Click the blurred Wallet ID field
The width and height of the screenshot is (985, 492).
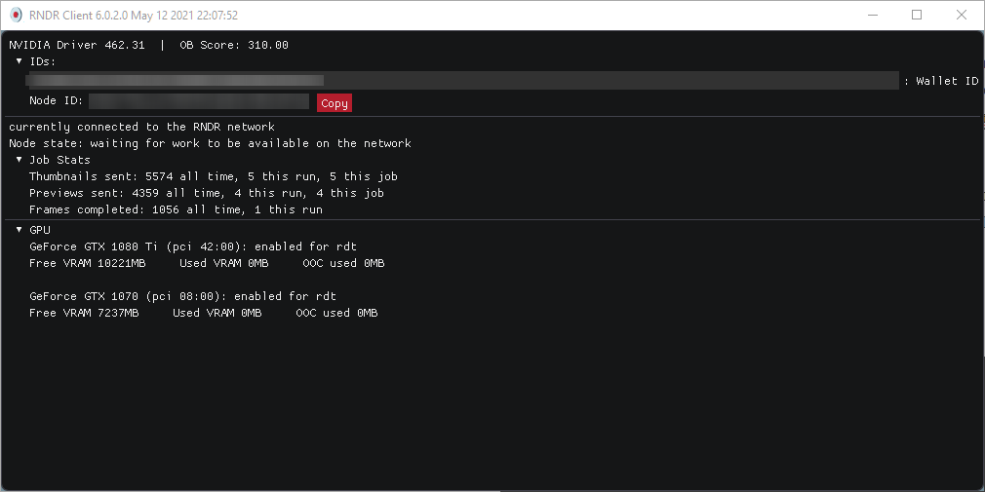point(462,80)
